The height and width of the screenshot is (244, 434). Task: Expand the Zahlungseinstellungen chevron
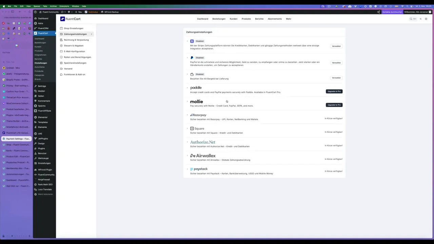(92, 34)
